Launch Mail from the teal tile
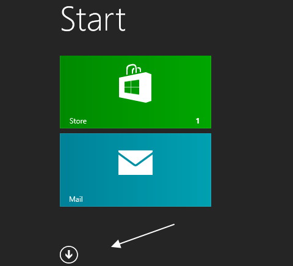This screenshot has height=266, width=293. click(x=136, y=170)
